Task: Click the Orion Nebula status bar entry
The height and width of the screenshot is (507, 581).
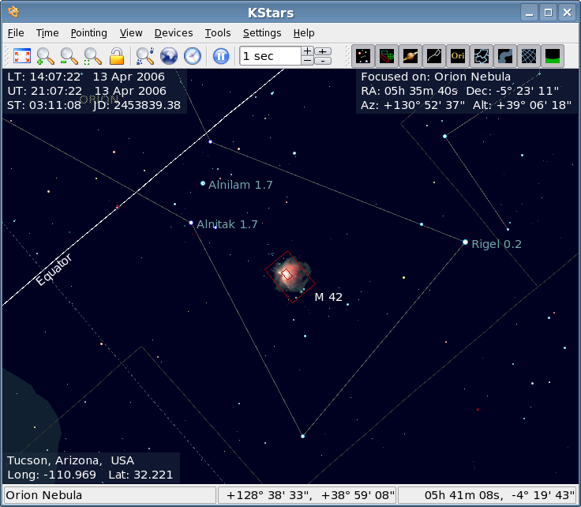Action: (x=110, y=495)
